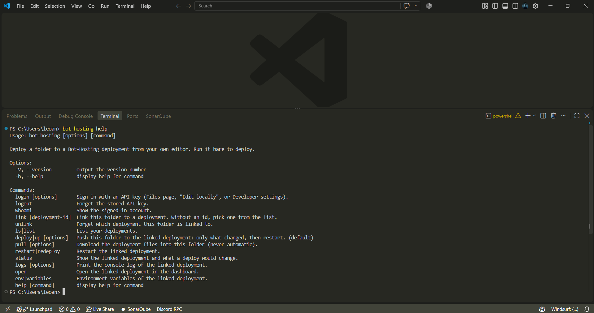Screen dimensions: 594x313
Task: Start Live Share session
Action: tap(100, 309)
